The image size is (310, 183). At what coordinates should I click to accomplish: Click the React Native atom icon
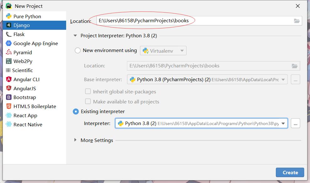click(x=9, y=124)
